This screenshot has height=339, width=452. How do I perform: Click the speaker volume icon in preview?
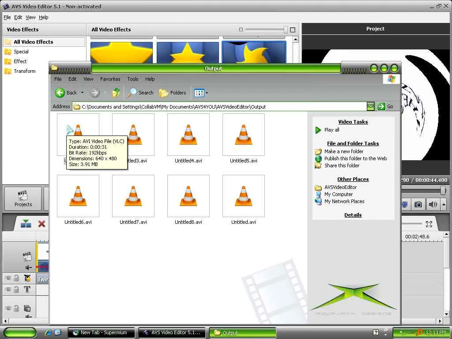(433, 204)
